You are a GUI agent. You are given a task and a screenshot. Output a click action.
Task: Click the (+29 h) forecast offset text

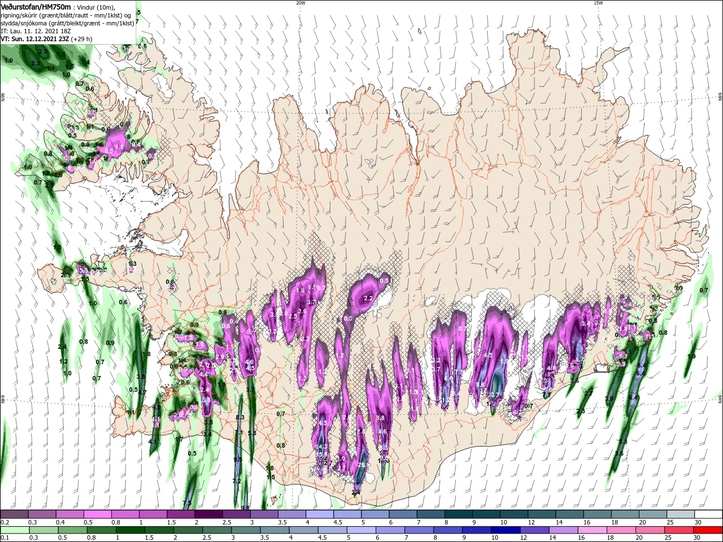click(x=82, y=39)
